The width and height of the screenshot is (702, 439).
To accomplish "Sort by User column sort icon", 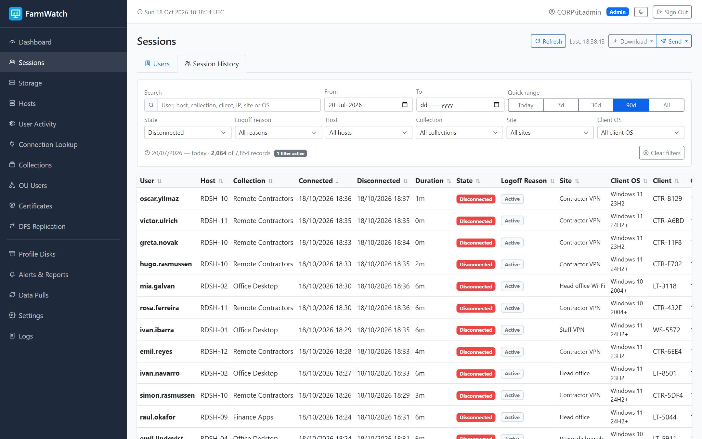I will [159, 181].
